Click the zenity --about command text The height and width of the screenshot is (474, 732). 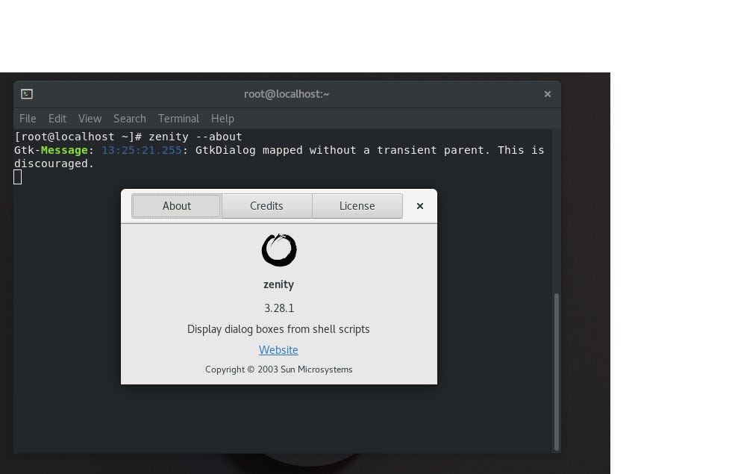pos(194,136)
